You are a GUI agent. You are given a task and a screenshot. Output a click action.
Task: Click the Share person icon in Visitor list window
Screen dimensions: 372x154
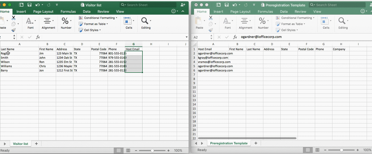pos(183,5)
